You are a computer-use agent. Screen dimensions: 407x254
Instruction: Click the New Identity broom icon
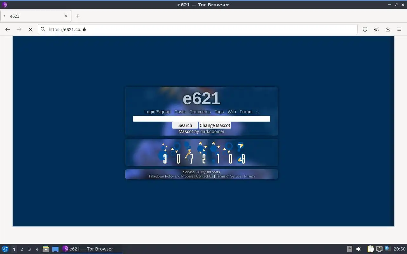pos(376,29)
